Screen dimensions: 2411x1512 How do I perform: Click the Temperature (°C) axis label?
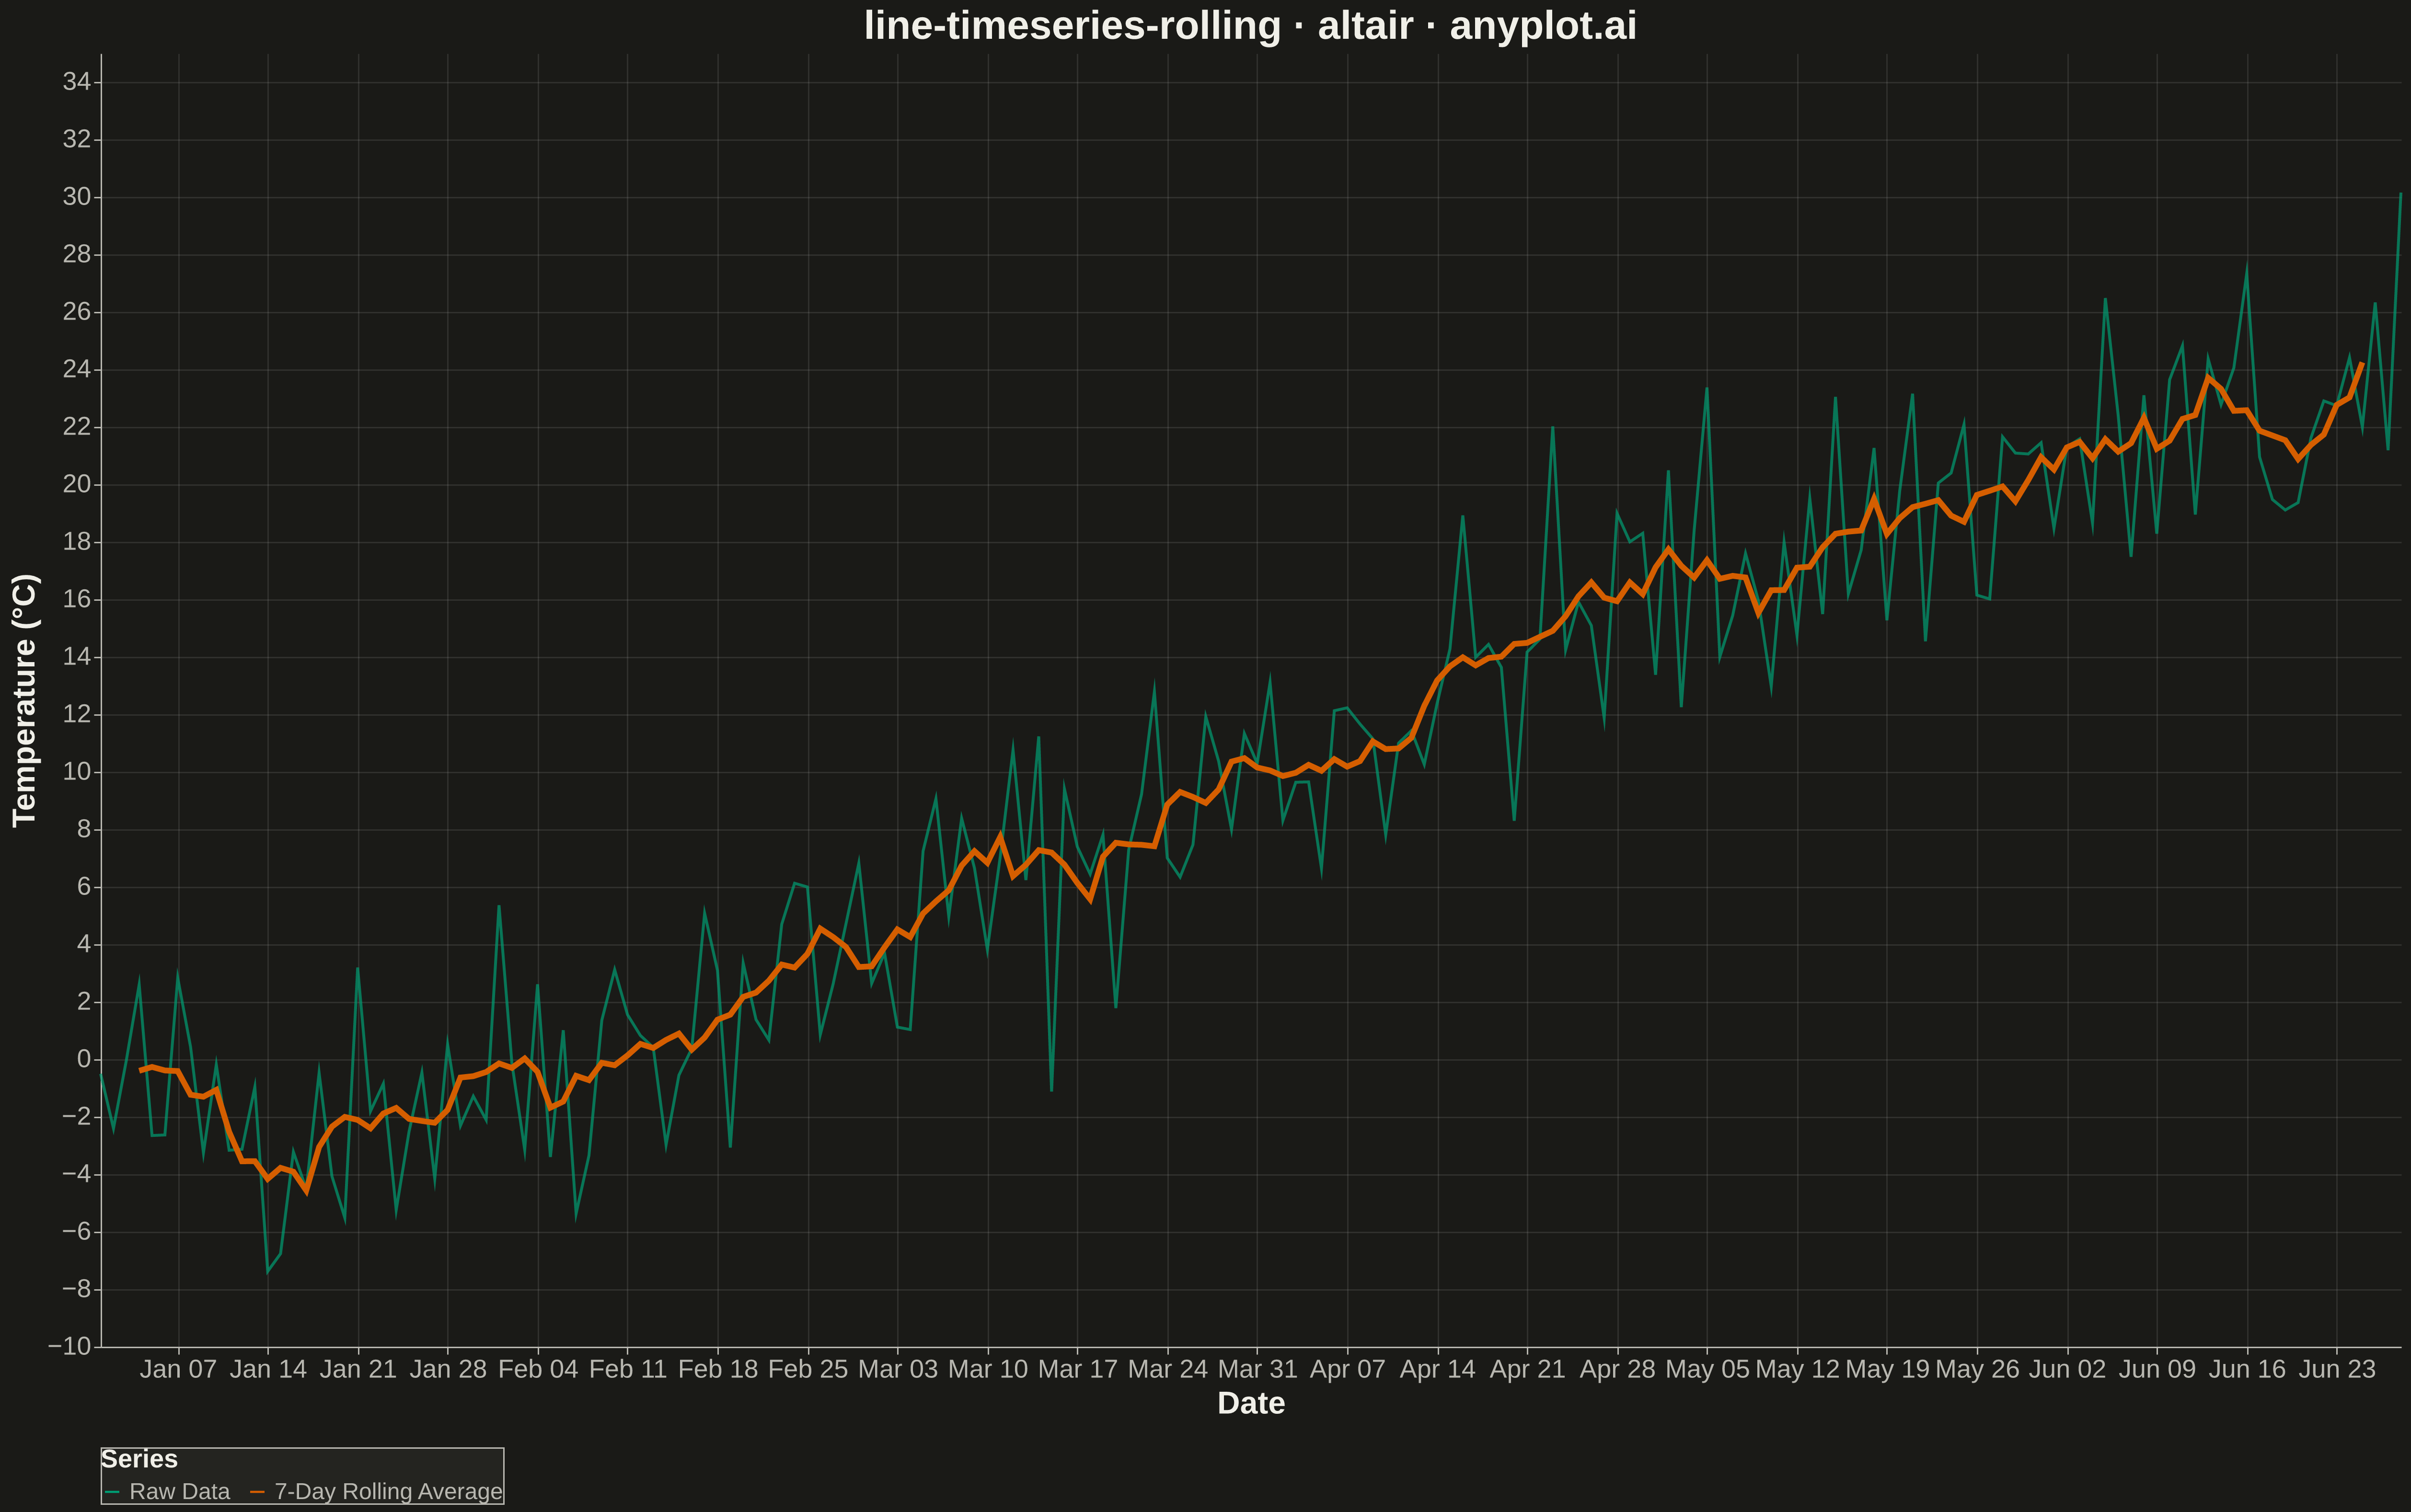(25, 700)
